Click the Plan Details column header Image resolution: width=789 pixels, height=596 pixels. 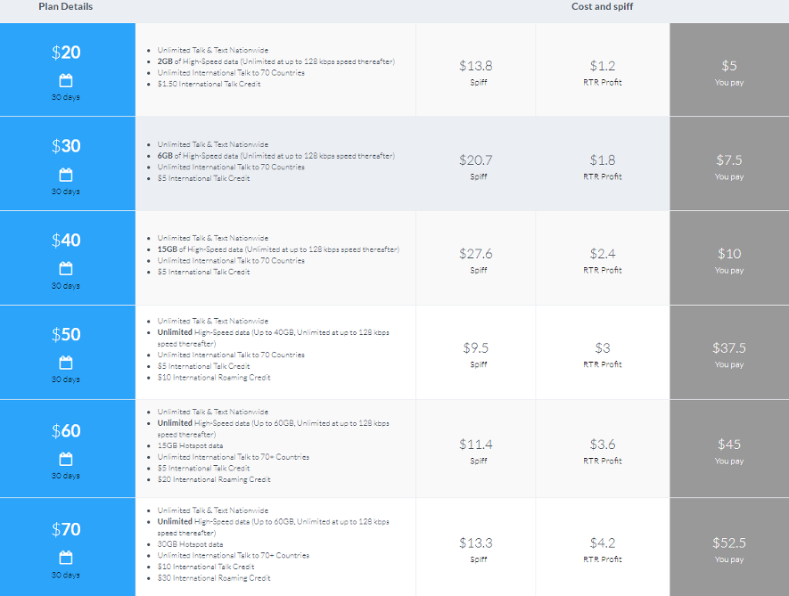[x=65, y=6]
